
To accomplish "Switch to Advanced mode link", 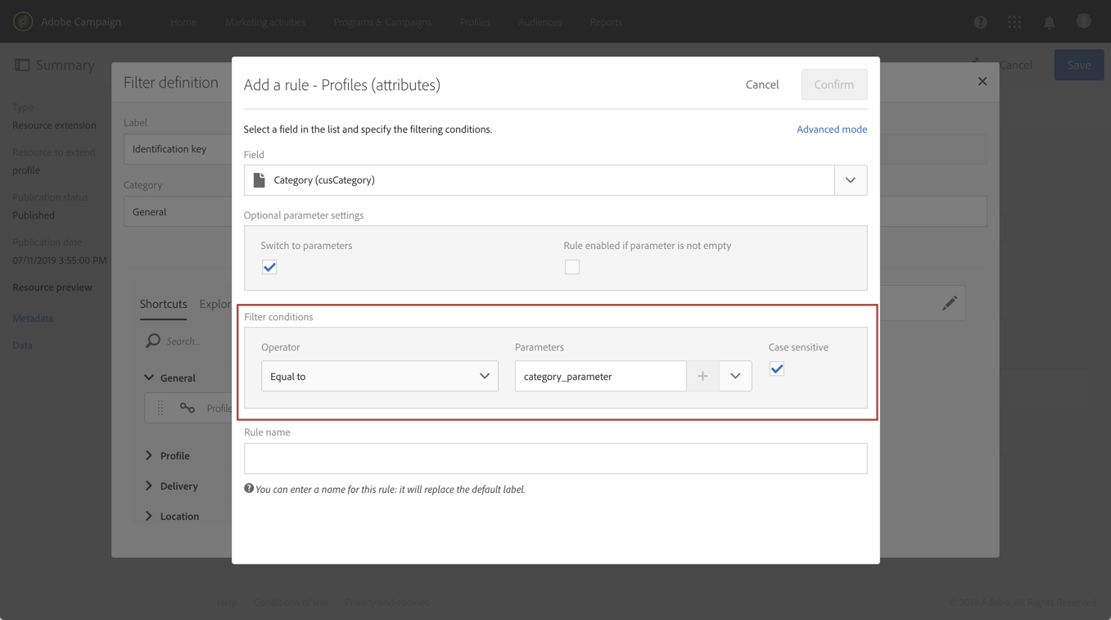I will point(831,129).
